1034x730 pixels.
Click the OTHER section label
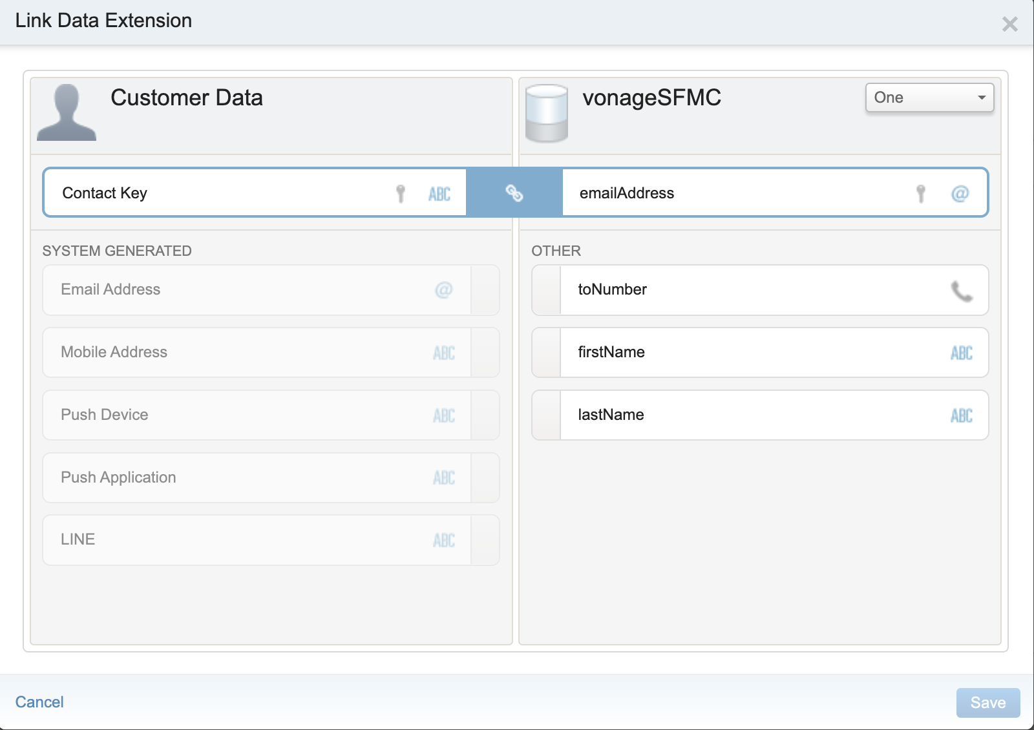tap(556, 251)
